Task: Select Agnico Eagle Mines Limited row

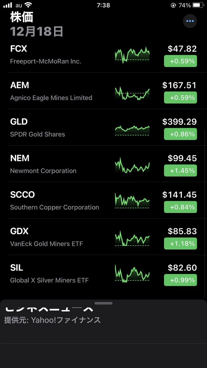Action: click(51, 98)
